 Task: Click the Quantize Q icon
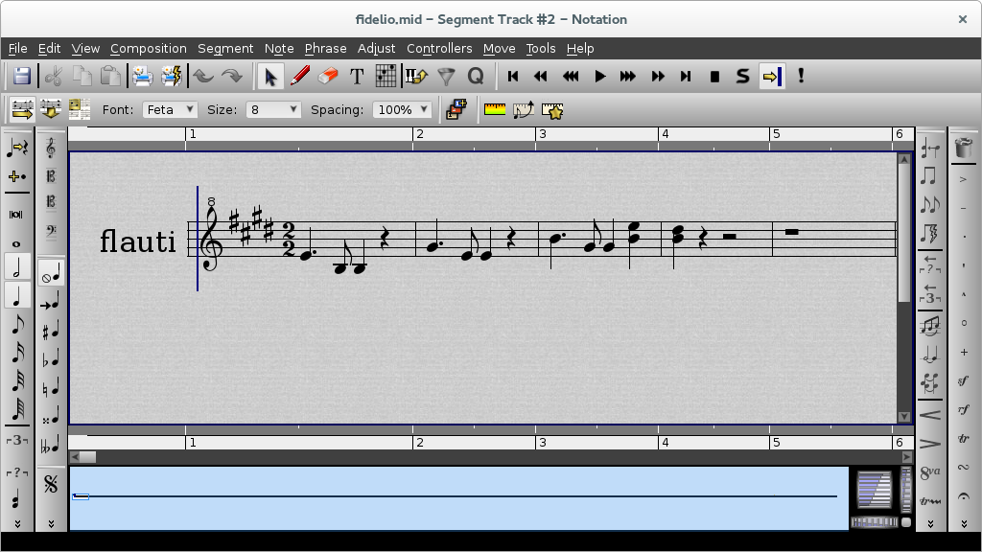(476, 77)
